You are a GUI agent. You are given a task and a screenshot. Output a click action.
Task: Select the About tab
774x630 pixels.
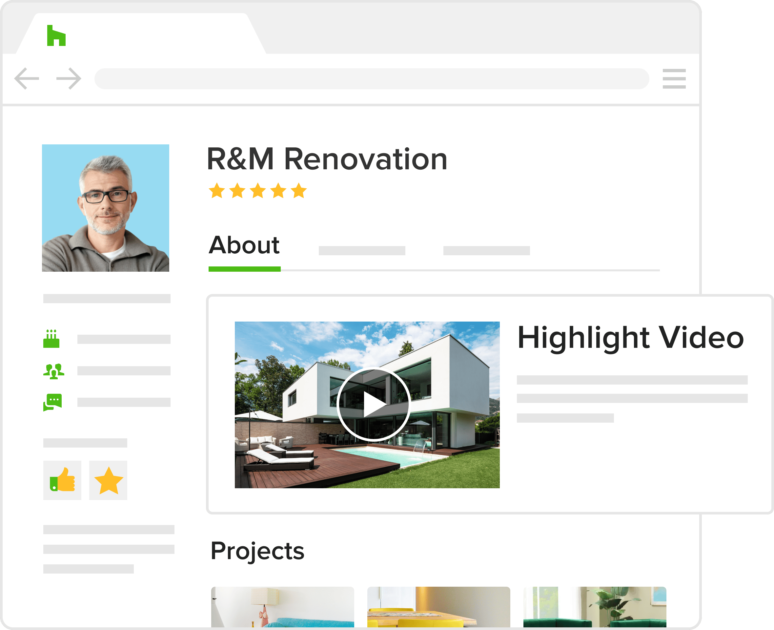point(244,246)
